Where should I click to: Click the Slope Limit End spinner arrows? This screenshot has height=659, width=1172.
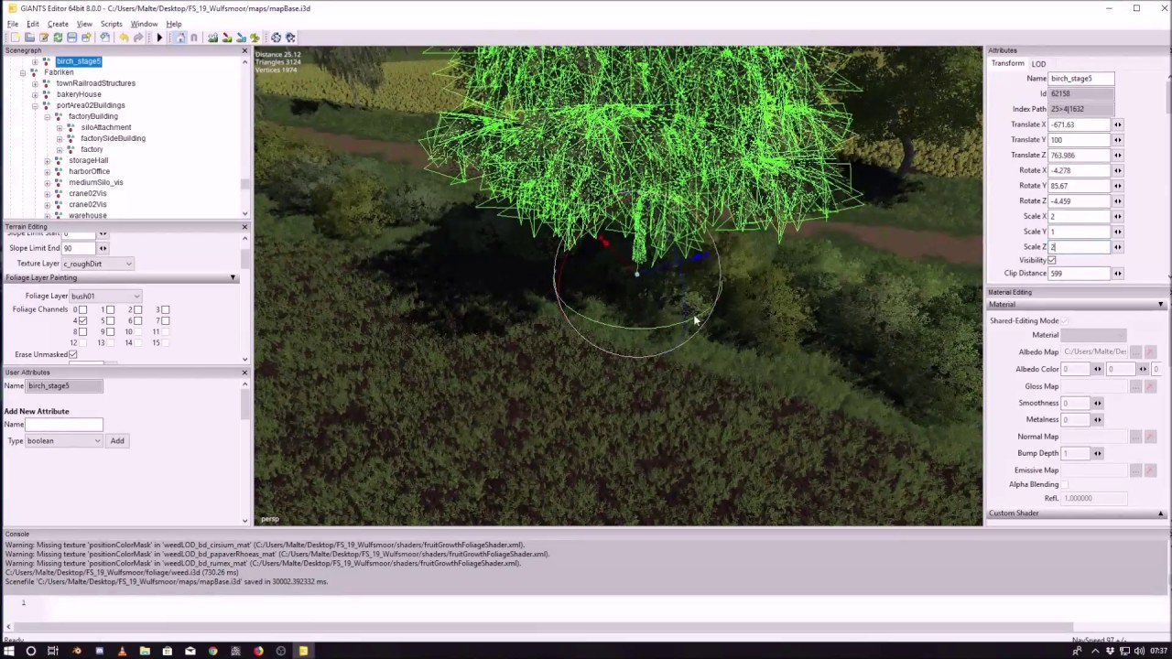coord(103,248)
